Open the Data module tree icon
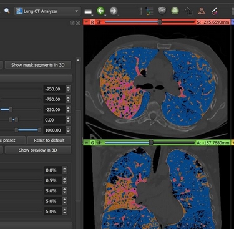The height and width of the screenshot is (229, 234). point(149,11)
